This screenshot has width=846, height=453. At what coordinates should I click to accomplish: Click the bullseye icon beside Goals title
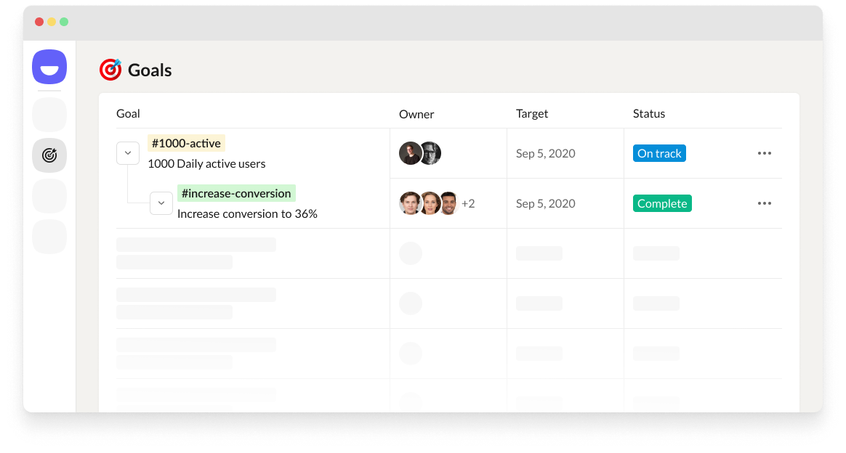click(110, 70)
